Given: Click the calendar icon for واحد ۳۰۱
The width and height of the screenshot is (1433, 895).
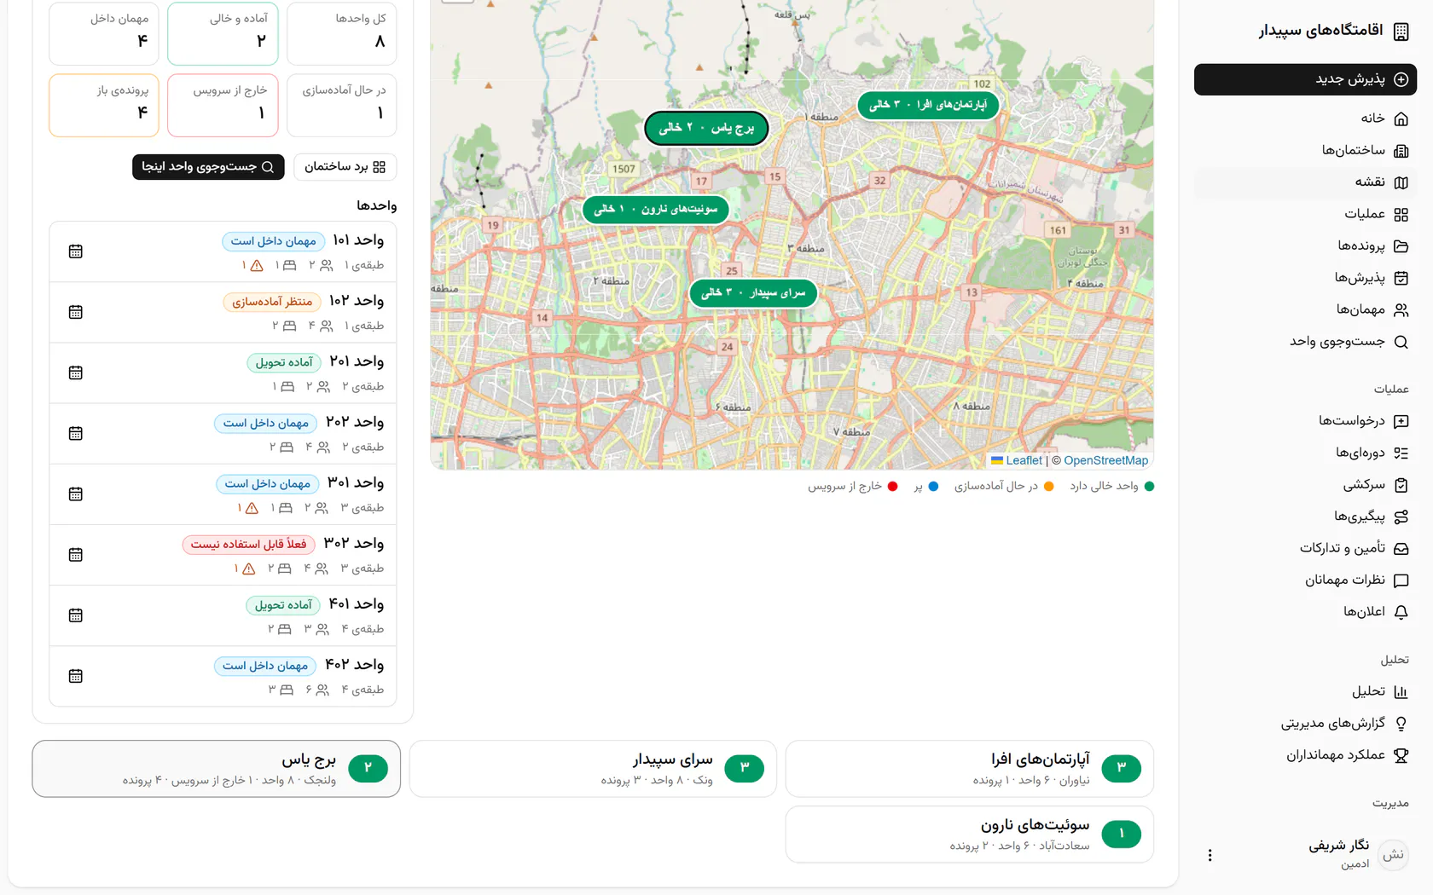Looking at the screenshot, I should pyautogui.click(x=76, y=494).
